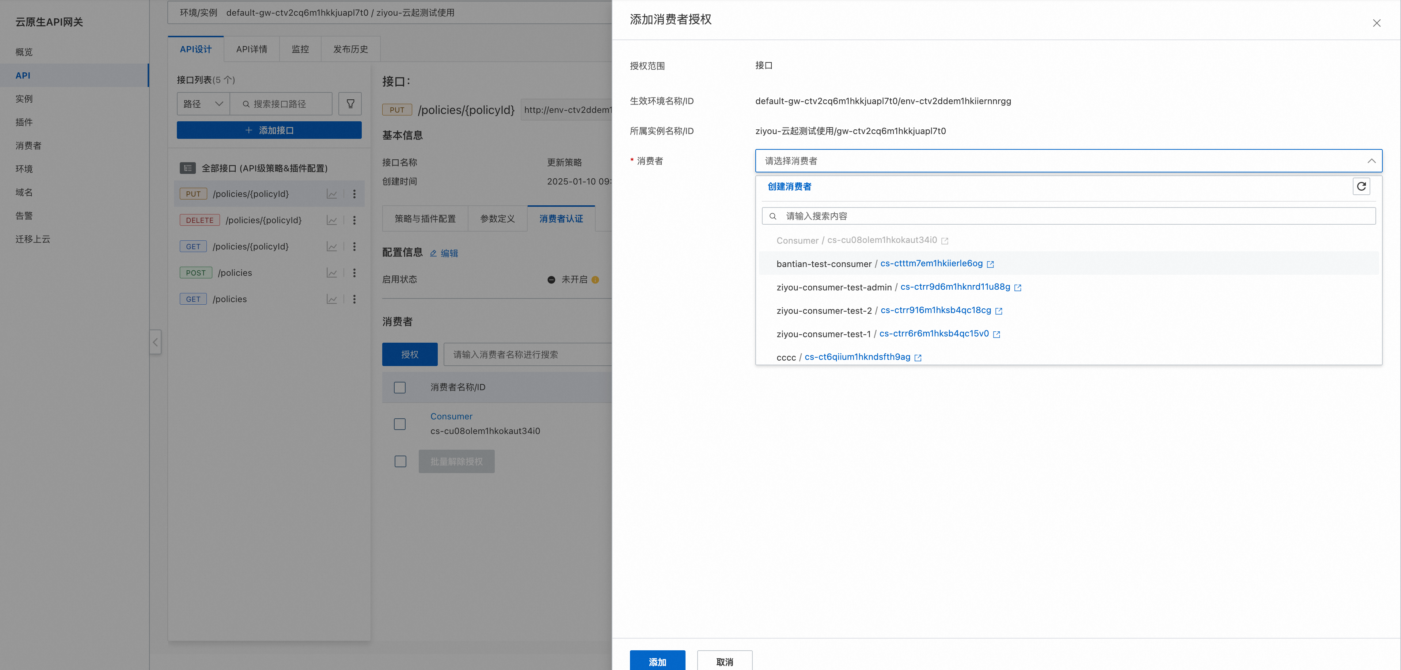Check the Consumer row checkbox
Viewport: 1401px width, 670px height.
400,424
